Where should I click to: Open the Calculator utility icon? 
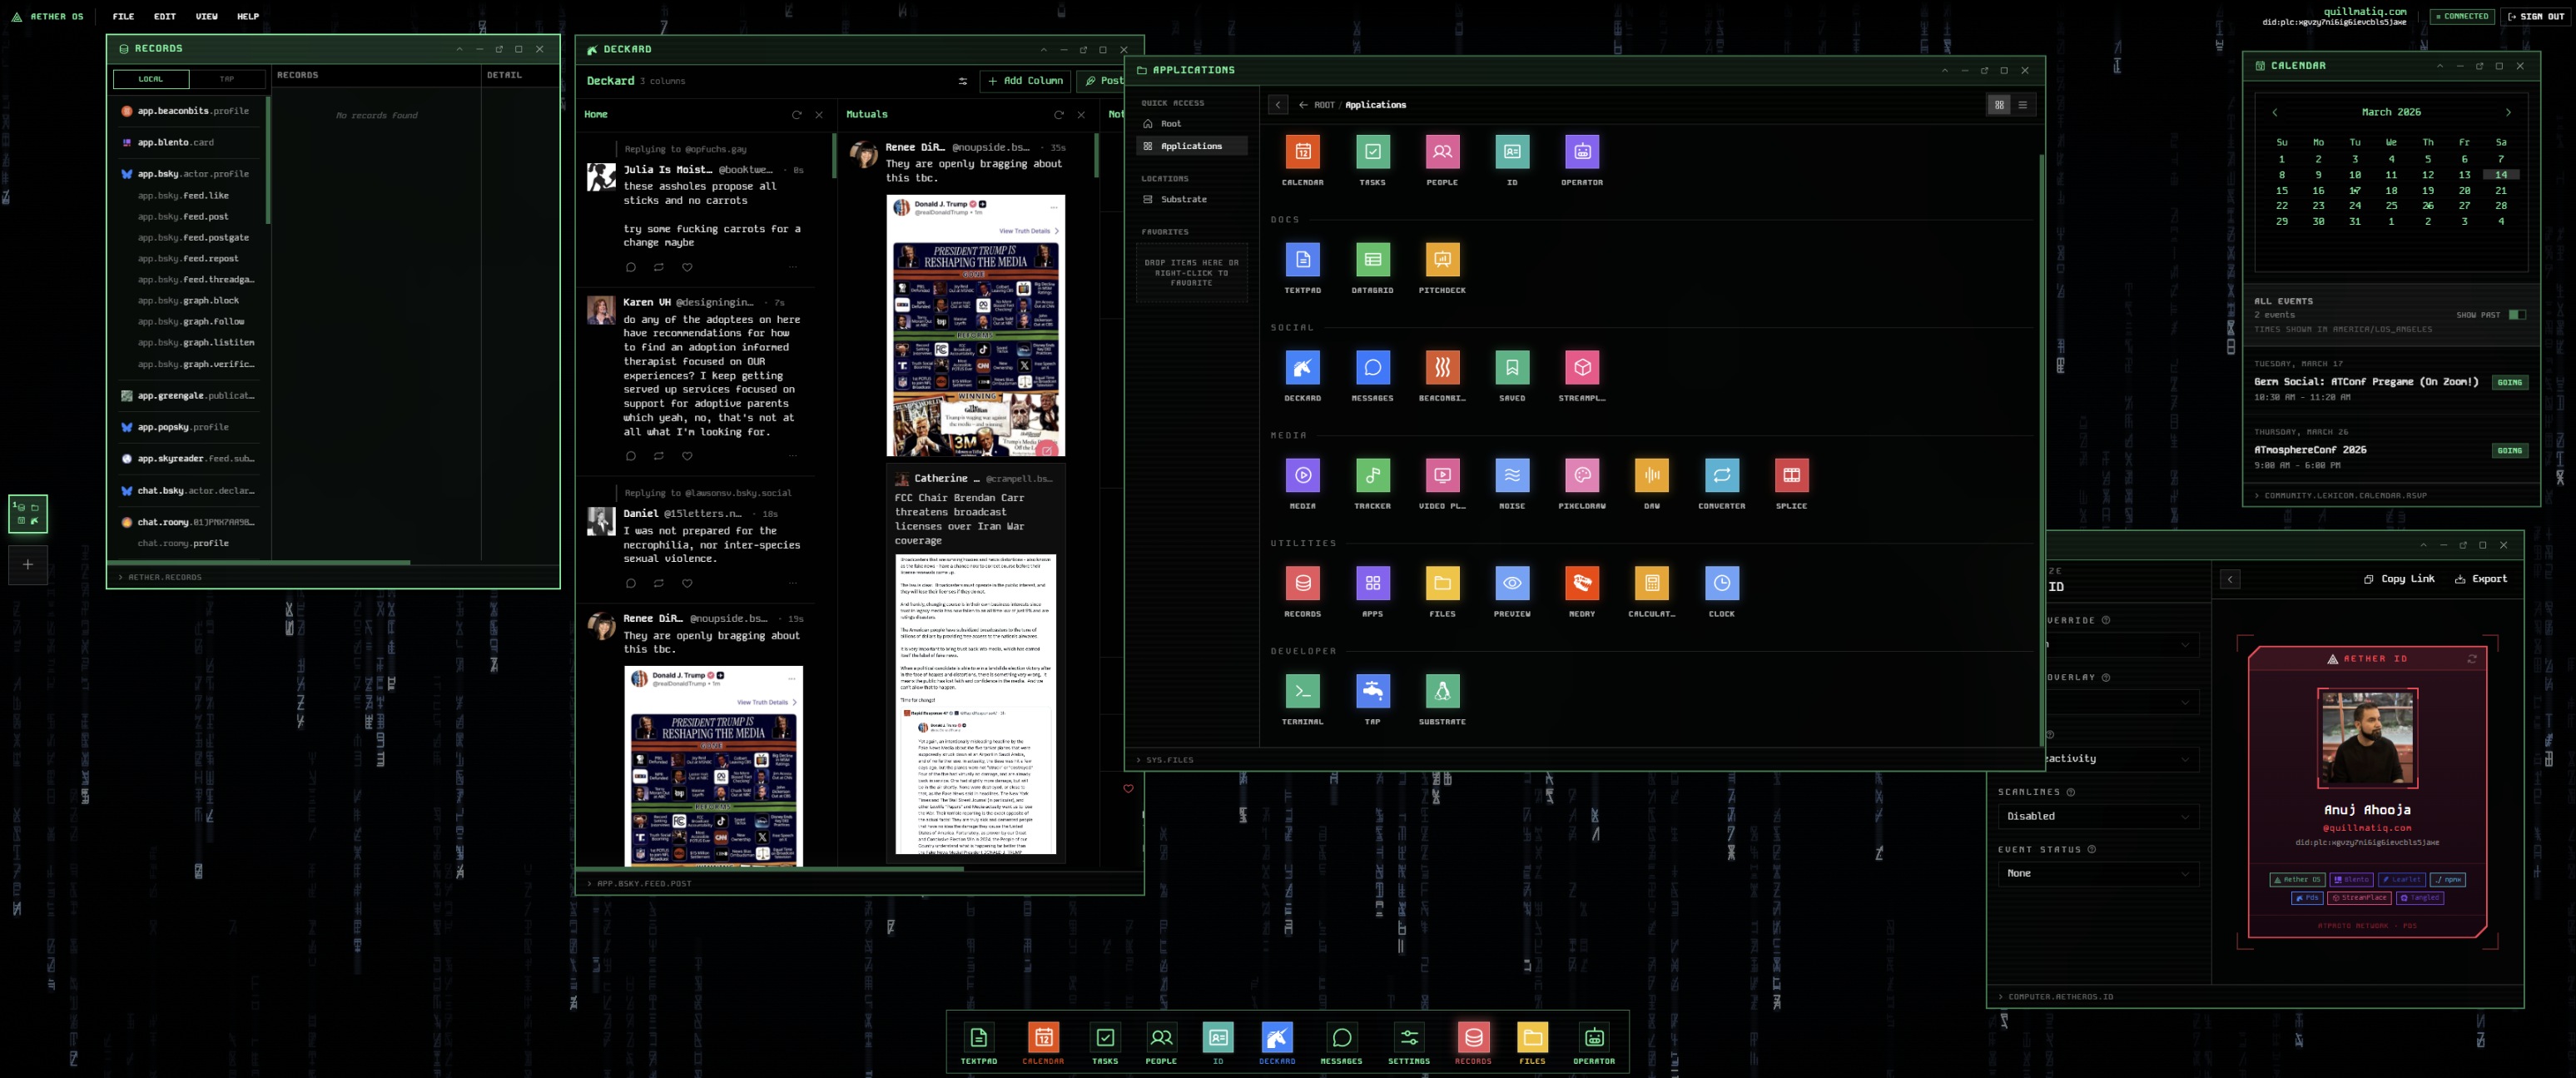tap(1651, 583)
